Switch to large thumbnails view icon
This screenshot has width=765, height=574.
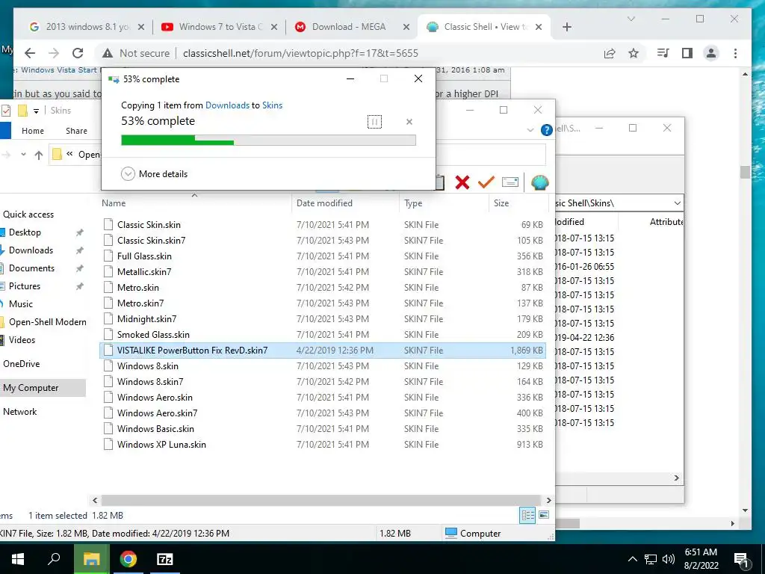click(544, 515)
